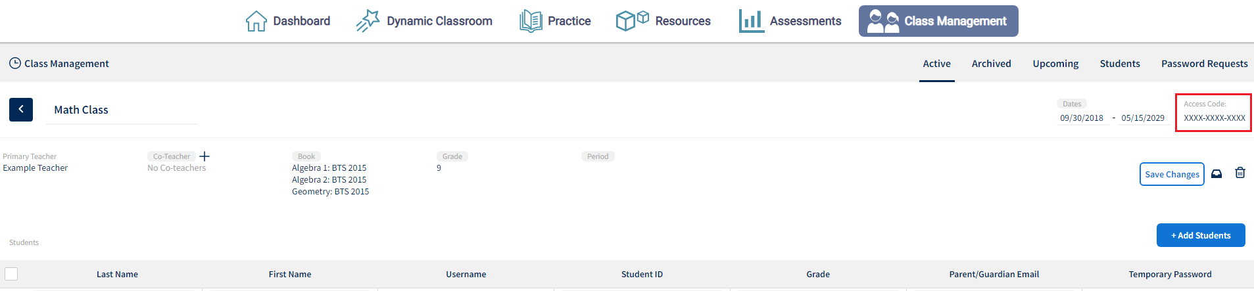Click the Save Changes button
1254x291 pixels.
(1172, 174)
